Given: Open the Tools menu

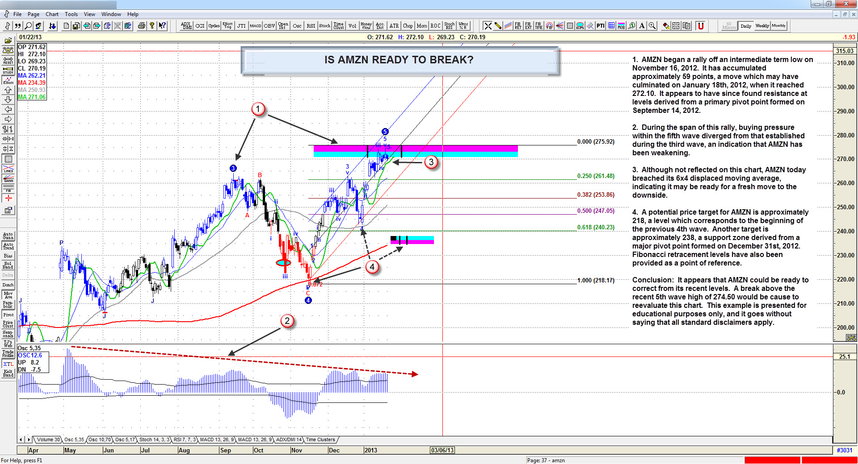Looking at the screenshot, I should pyautogui.click(x=71, y=14).
